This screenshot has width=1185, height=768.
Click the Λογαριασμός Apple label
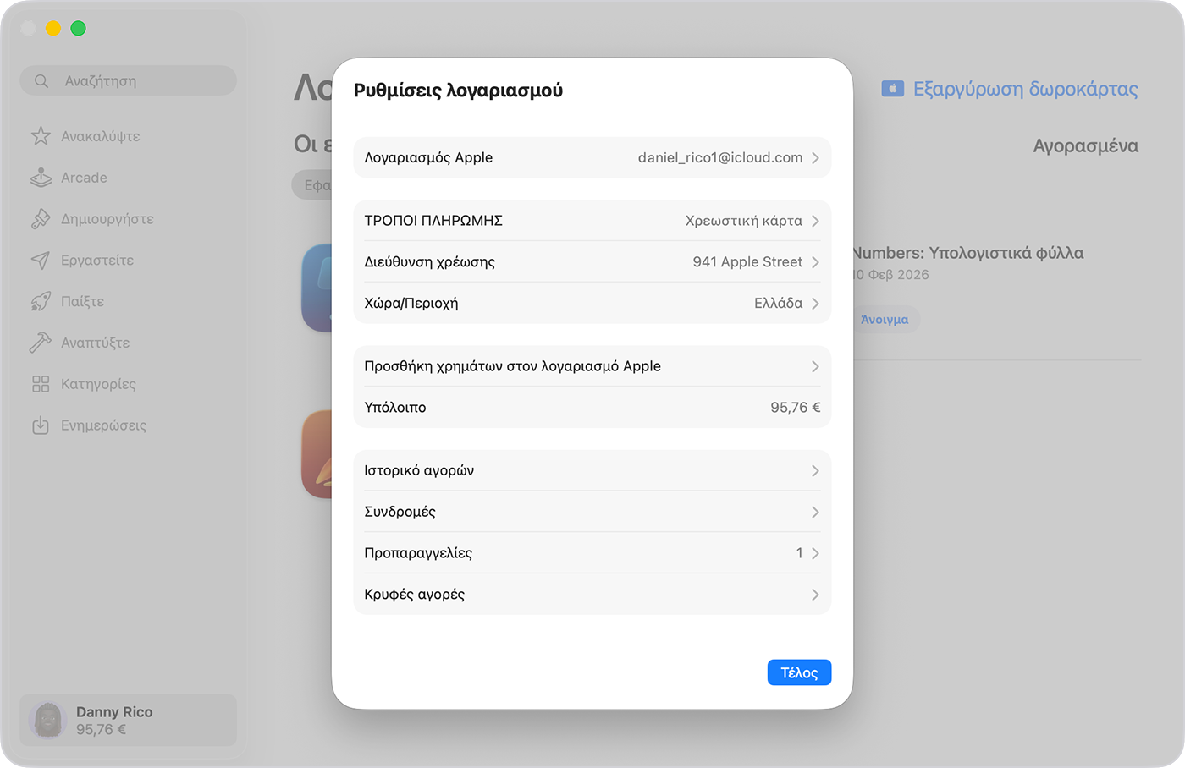coord(428,158)
